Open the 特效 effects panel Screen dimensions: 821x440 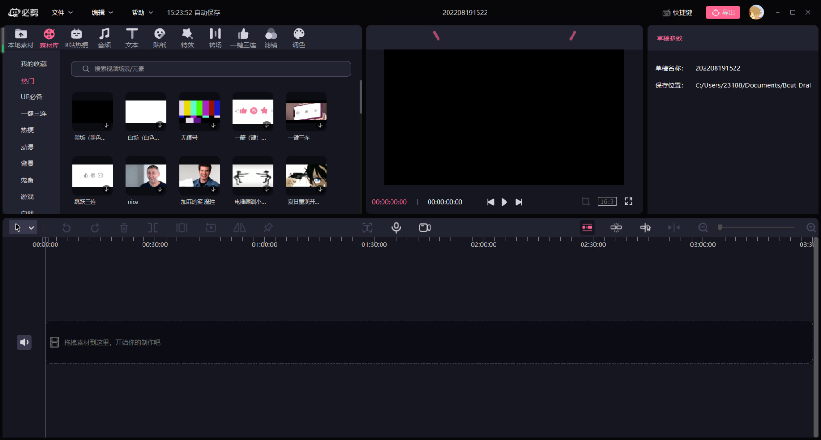coord(187,38)
